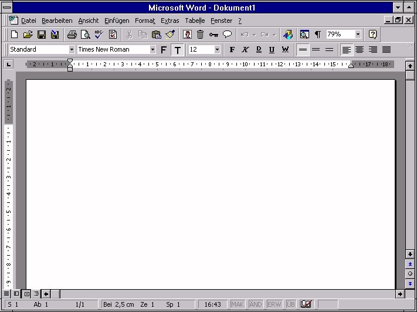Click the Print icon in the toolbar

[72, 35]
